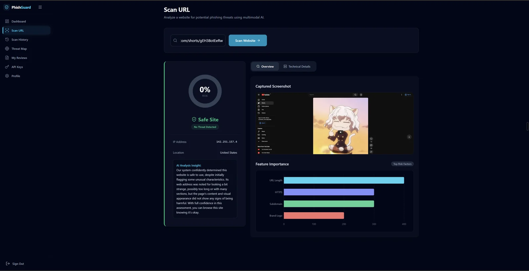Click the Scan URL sidebar icon
The image size is (529, 271).
coord(7,30)
